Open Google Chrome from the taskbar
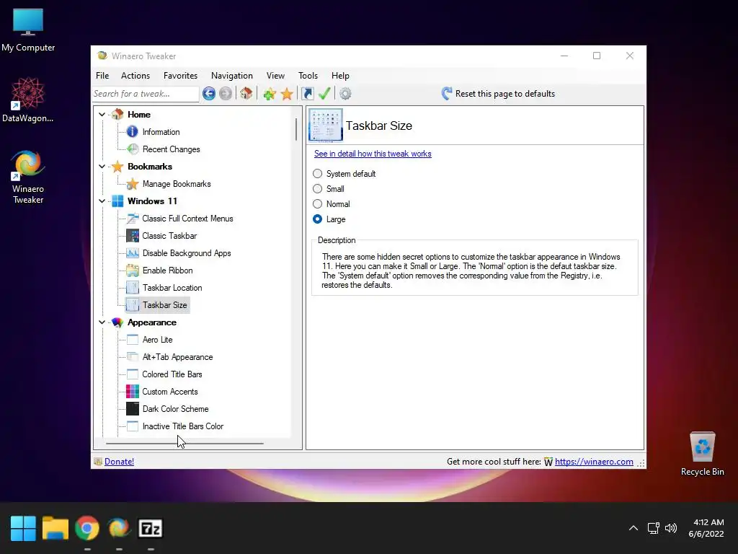Viewport: 738px width, 554px height. 87,528
